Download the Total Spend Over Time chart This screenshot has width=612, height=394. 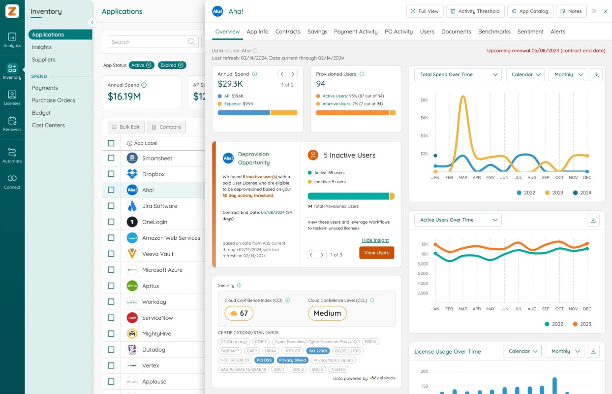click(596, 74)
